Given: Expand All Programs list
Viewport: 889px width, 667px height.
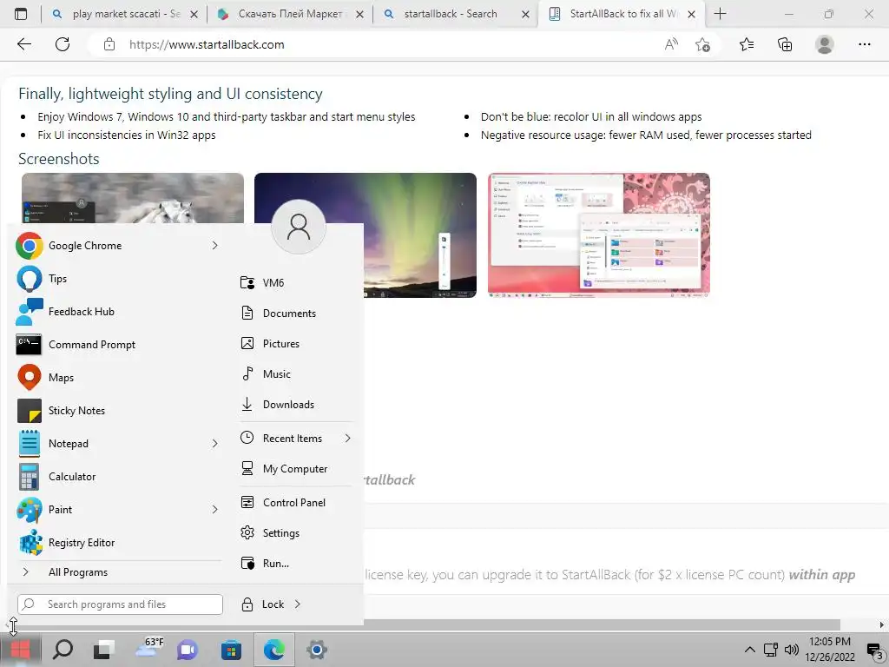Looking at the screenshot, I should pyautogui.click(x=118, y=572).
